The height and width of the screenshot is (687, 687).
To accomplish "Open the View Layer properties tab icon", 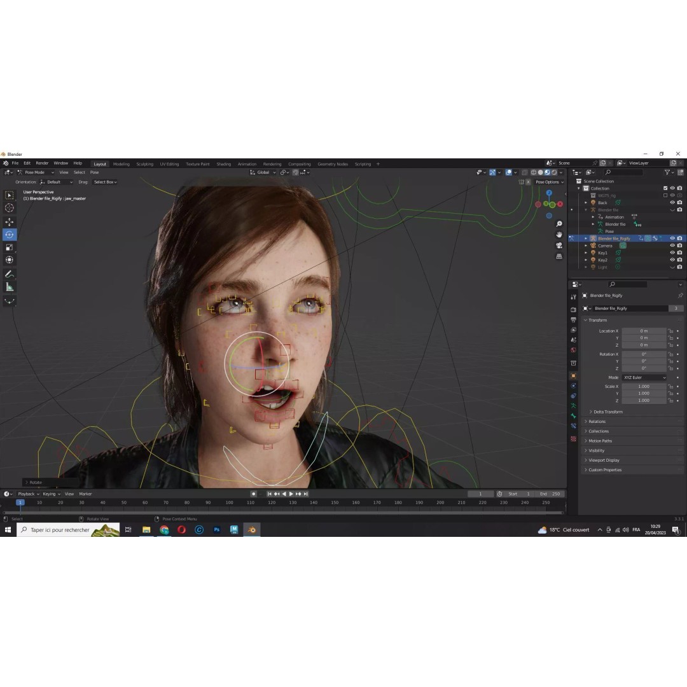I will pyautogui.click(x=573, y=330).
